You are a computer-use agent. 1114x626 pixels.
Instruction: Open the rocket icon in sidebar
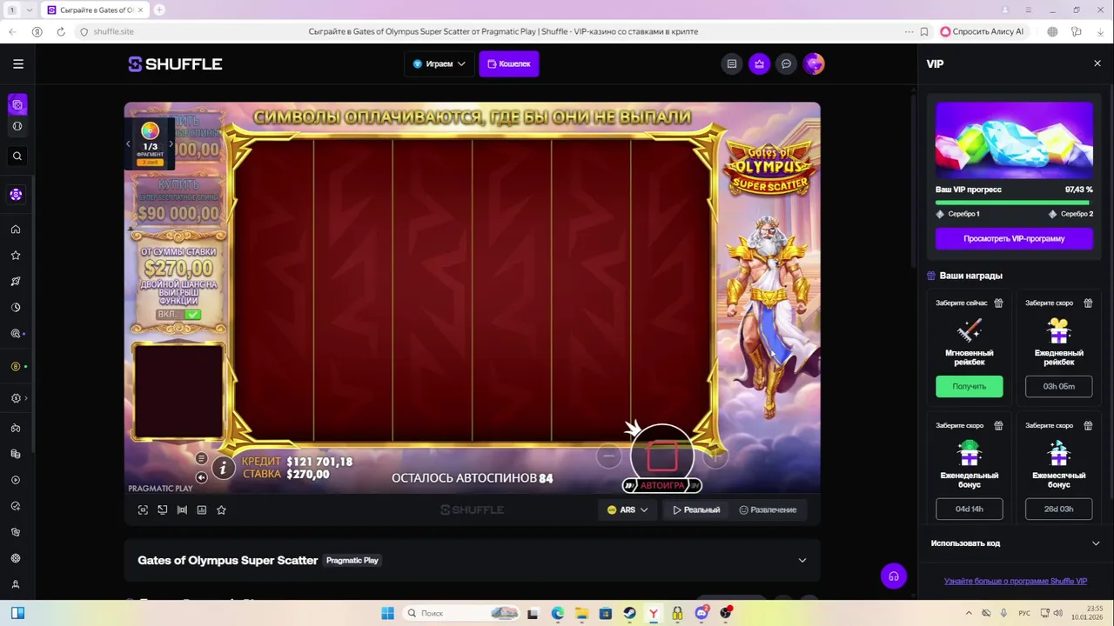pyautogui.click(x=16, y=282)
